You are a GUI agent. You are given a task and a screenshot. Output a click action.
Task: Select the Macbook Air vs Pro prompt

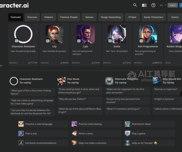(x=32, y=112)
